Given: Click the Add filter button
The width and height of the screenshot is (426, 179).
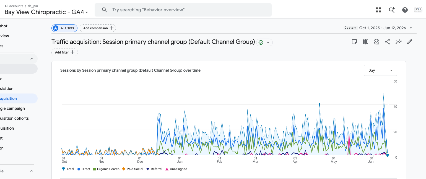Looking at the screenshot, I should coord(65,52).
